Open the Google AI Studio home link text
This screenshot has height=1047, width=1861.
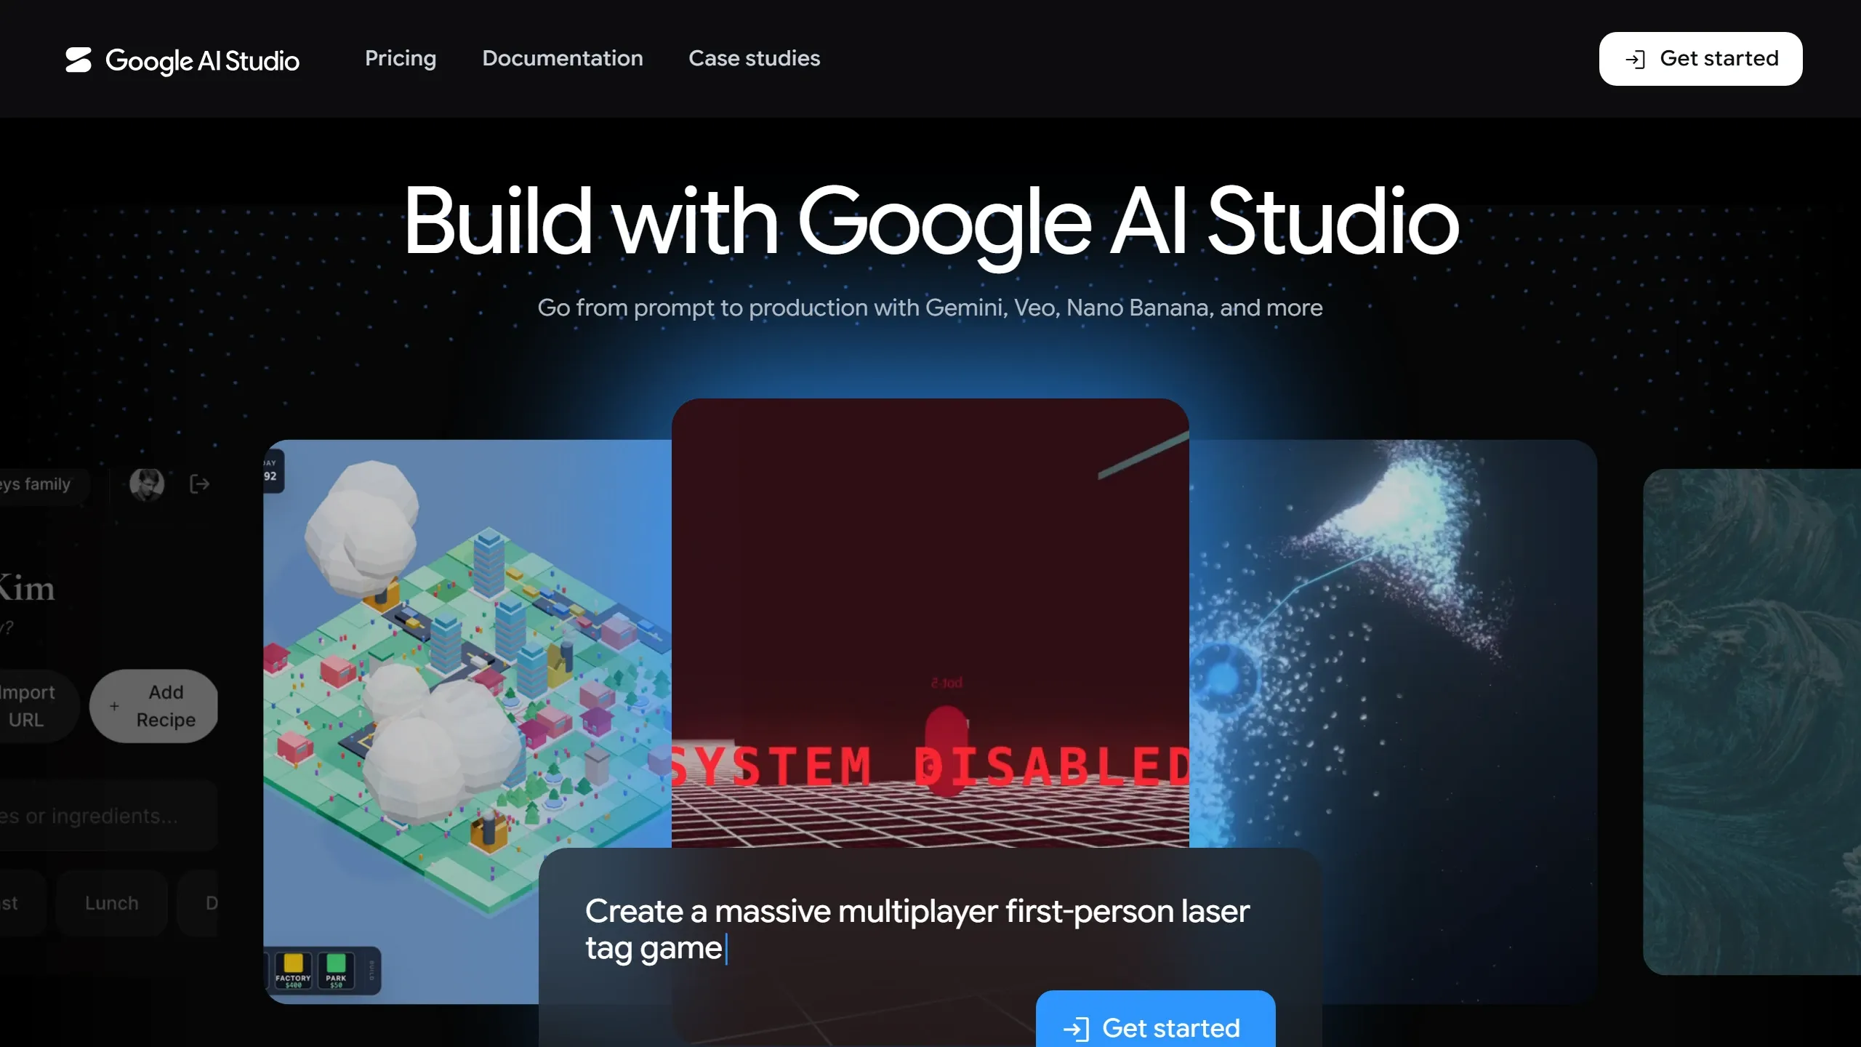(202, 60)
